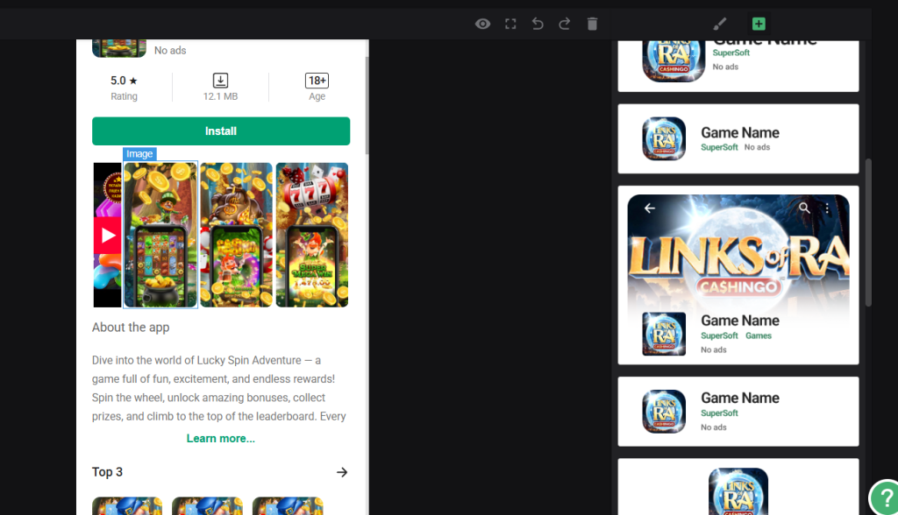898x515 pixels.
Task: Click the green plus blocks button
Action: (x=759, y=24)
